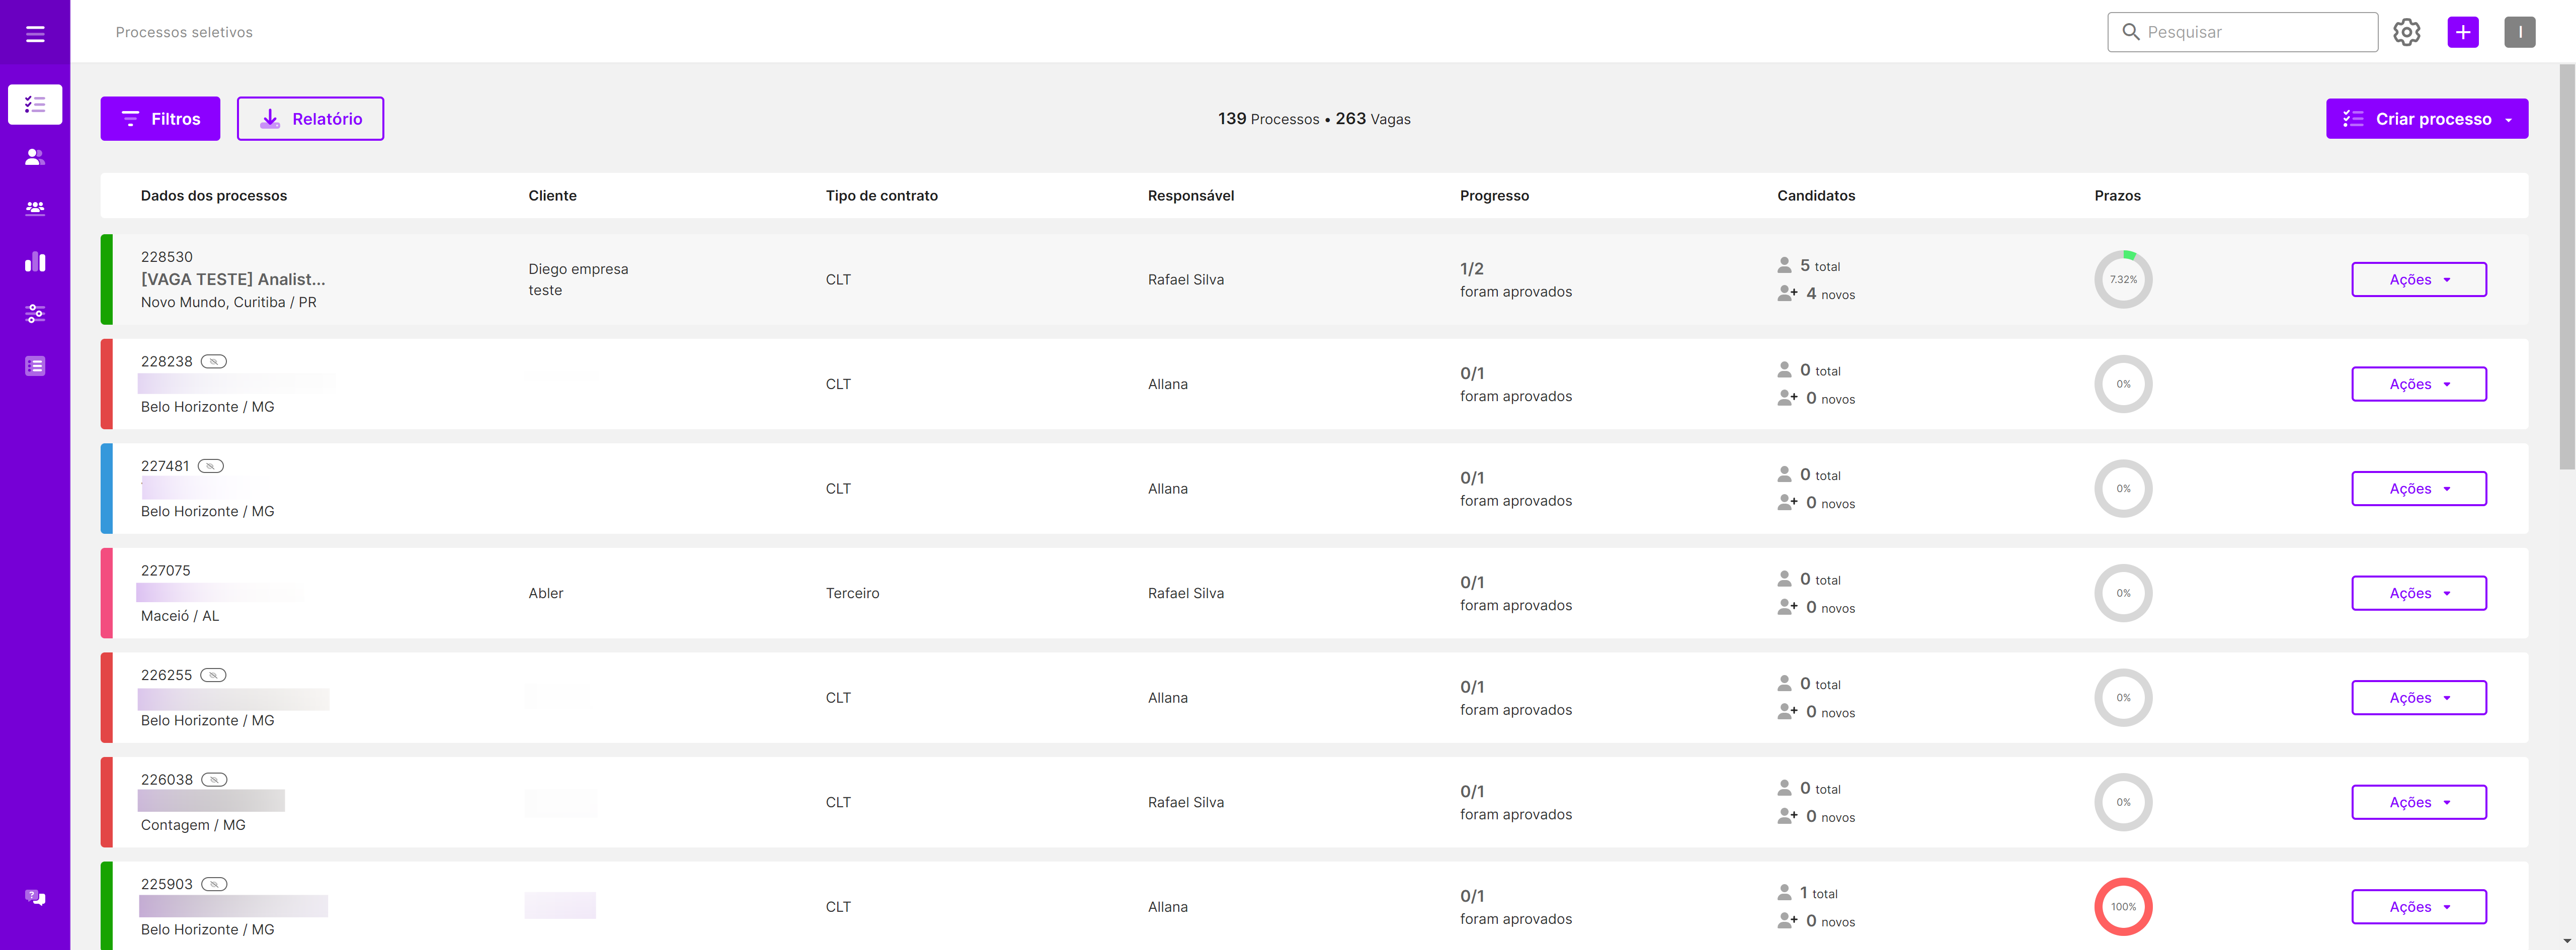Open Ações dropdown for Maceió / AL process

2418,594
